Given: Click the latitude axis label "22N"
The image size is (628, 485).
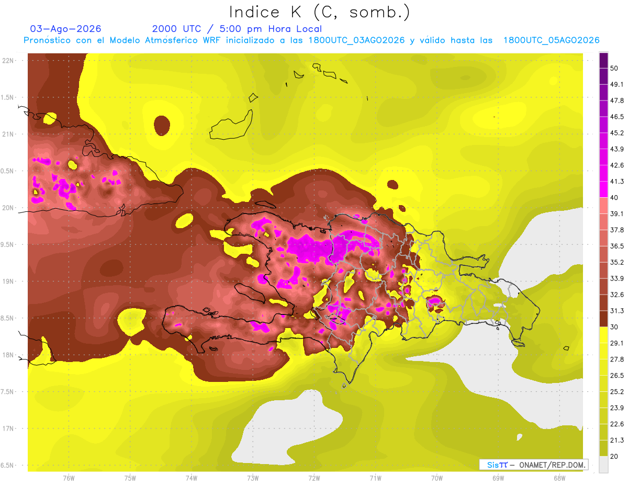Looking at the screenshot, I should pyautogui.click(x=8, y=60).
